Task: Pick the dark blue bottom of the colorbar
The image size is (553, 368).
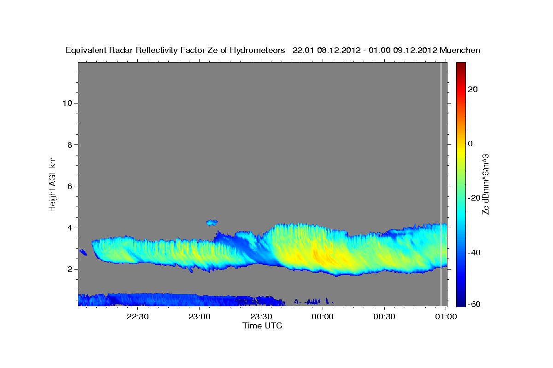Action: click(x=461, y=304)
